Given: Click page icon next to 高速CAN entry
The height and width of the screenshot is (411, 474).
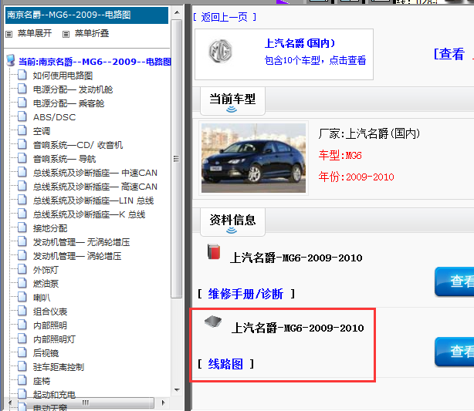Looking at the screenshot, I should 22,186.
